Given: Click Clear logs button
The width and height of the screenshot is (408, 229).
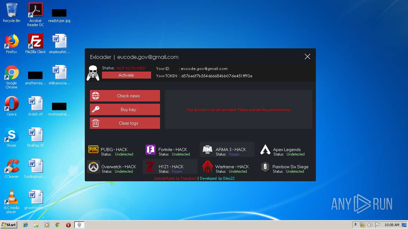Looking at the screenshot, I should pyautogui.click(x=125, y=123).
